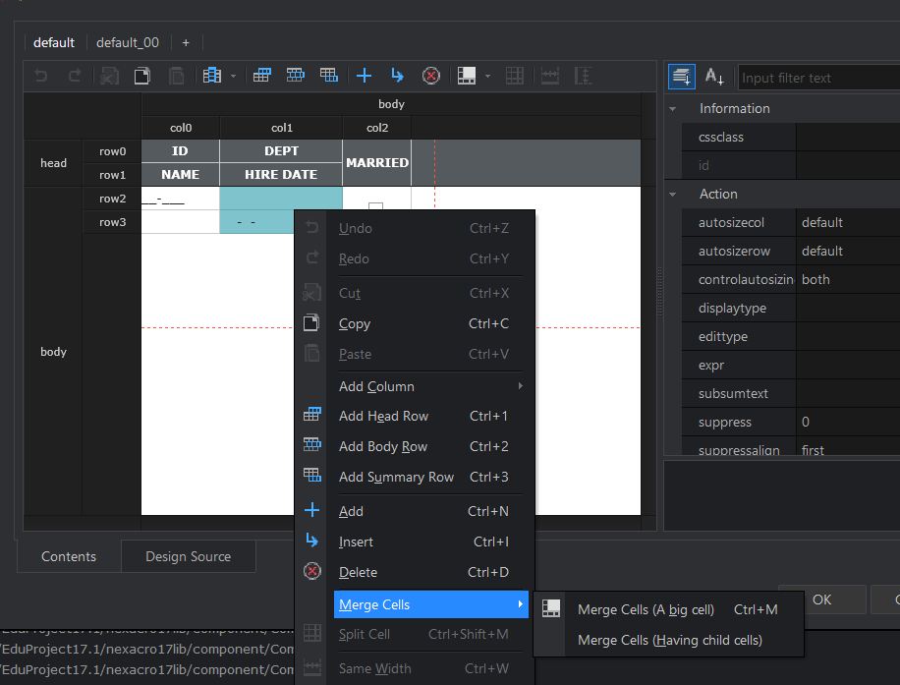The image size is (900, 685).
Task: Click the Same Width toolbar icon
Action: (x=550, y=76)
